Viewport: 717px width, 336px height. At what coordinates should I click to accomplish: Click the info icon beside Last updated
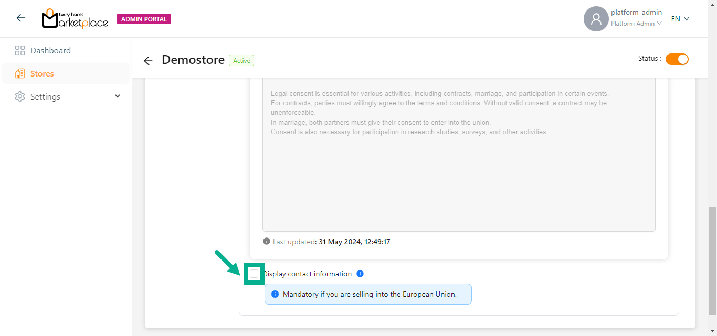(267, 242)
